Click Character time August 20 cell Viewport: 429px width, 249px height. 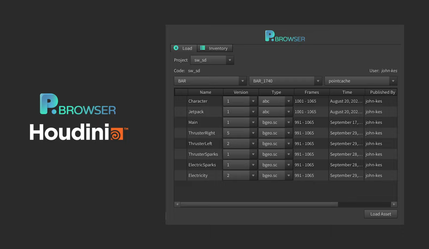pyautogui.click(x=346, y=101)
